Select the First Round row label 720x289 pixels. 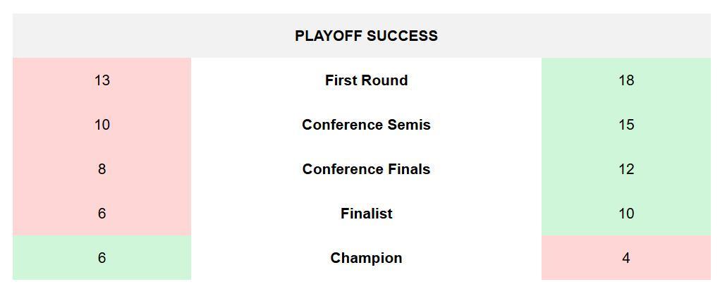tap(366, 80)
